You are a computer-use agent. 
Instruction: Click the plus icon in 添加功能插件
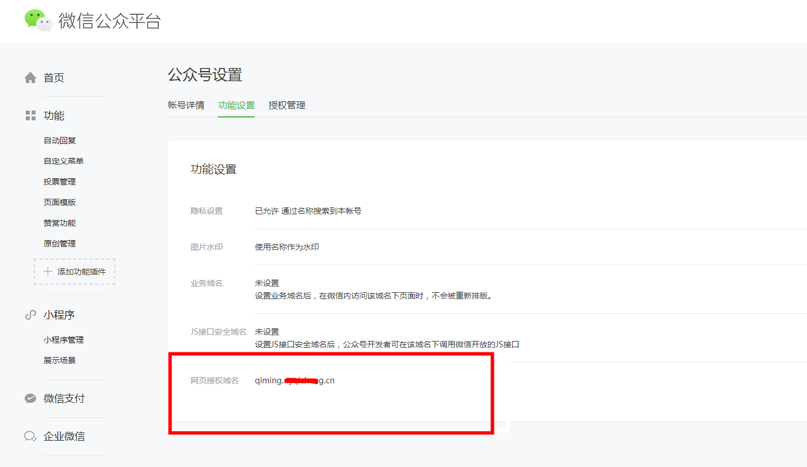(48, 272)
